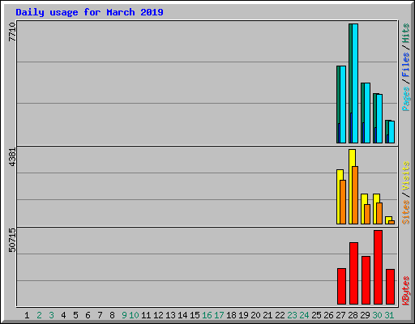Click day 2 on the x-axis

[x=39, y=315]
